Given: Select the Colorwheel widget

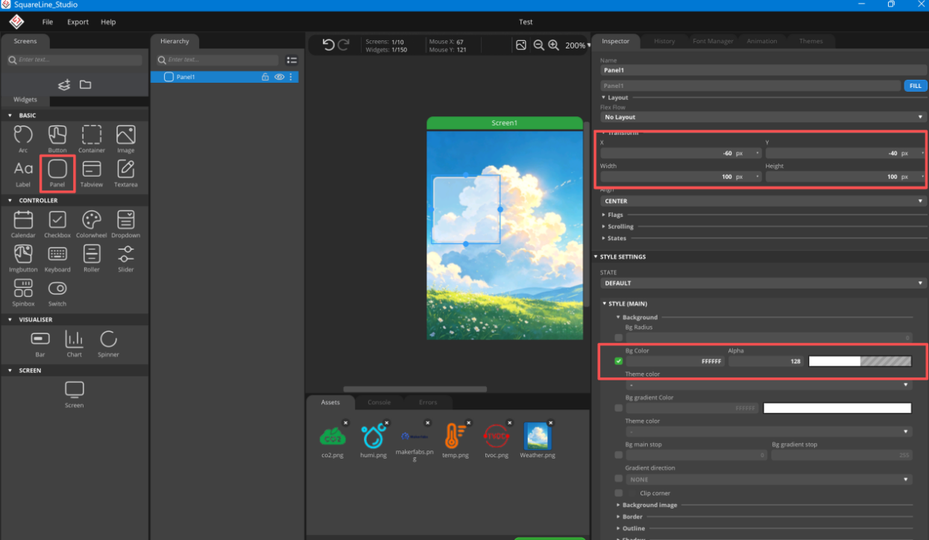Looking at the screenshot, I should (92, 224).
